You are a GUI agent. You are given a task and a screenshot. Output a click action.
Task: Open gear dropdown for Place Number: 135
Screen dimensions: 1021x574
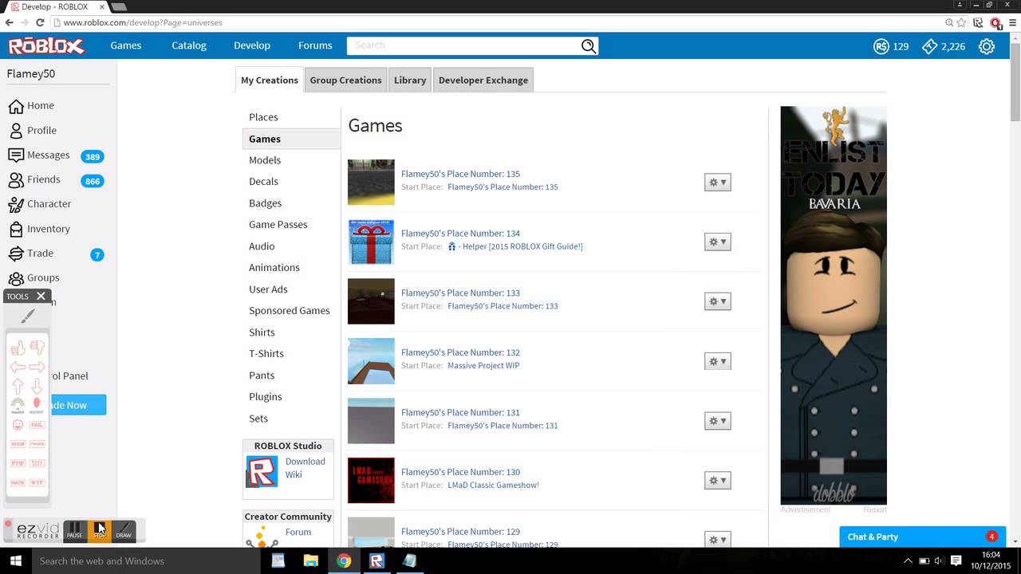click(717, 183)
